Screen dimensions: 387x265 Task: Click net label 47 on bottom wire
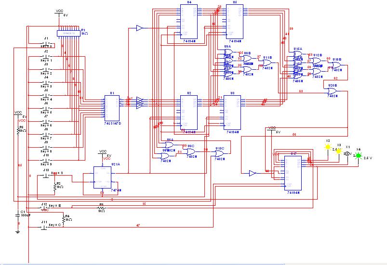(x=138, y=225)
